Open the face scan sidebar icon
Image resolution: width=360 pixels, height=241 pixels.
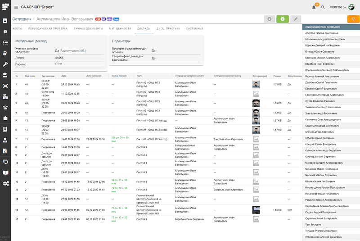(5, 86)
